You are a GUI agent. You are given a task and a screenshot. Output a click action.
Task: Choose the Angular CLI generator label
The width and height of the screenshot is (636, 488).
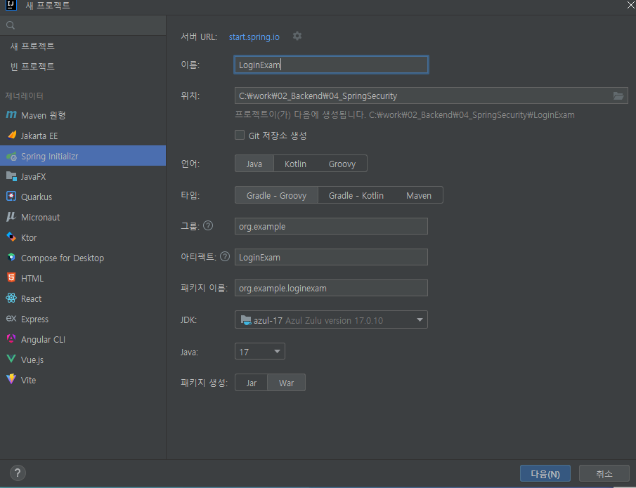[43, 339]
